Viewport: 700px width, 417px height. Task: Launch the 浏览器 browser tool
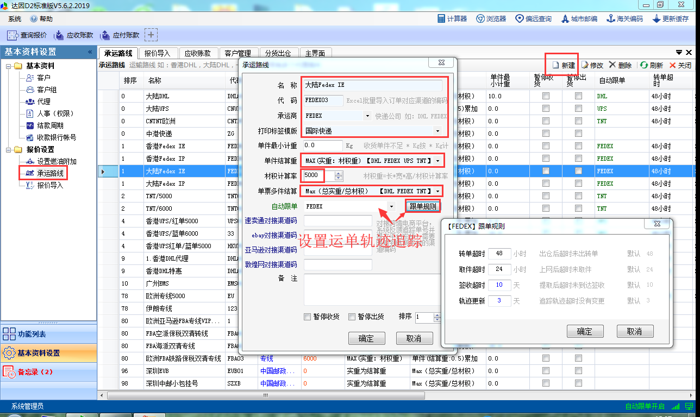[x=491, y=18]
